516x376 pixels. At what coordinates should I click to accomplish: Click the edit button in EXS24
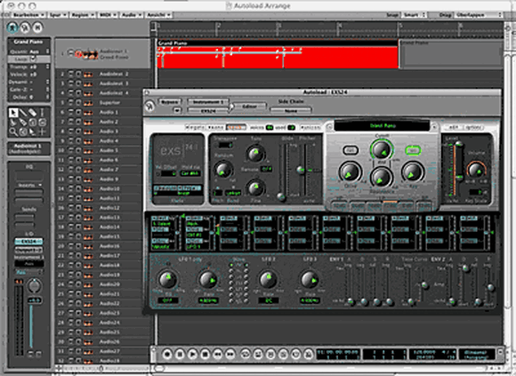click(454, 127)
